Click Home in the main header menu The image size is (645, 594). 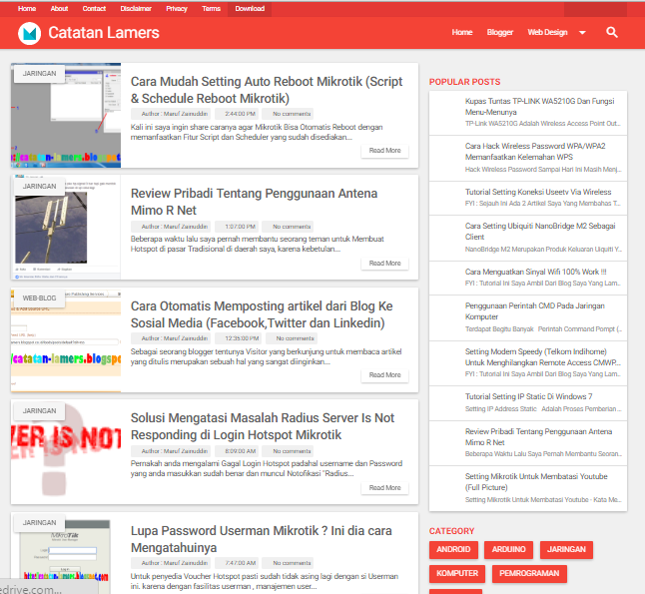click(462, 32)
